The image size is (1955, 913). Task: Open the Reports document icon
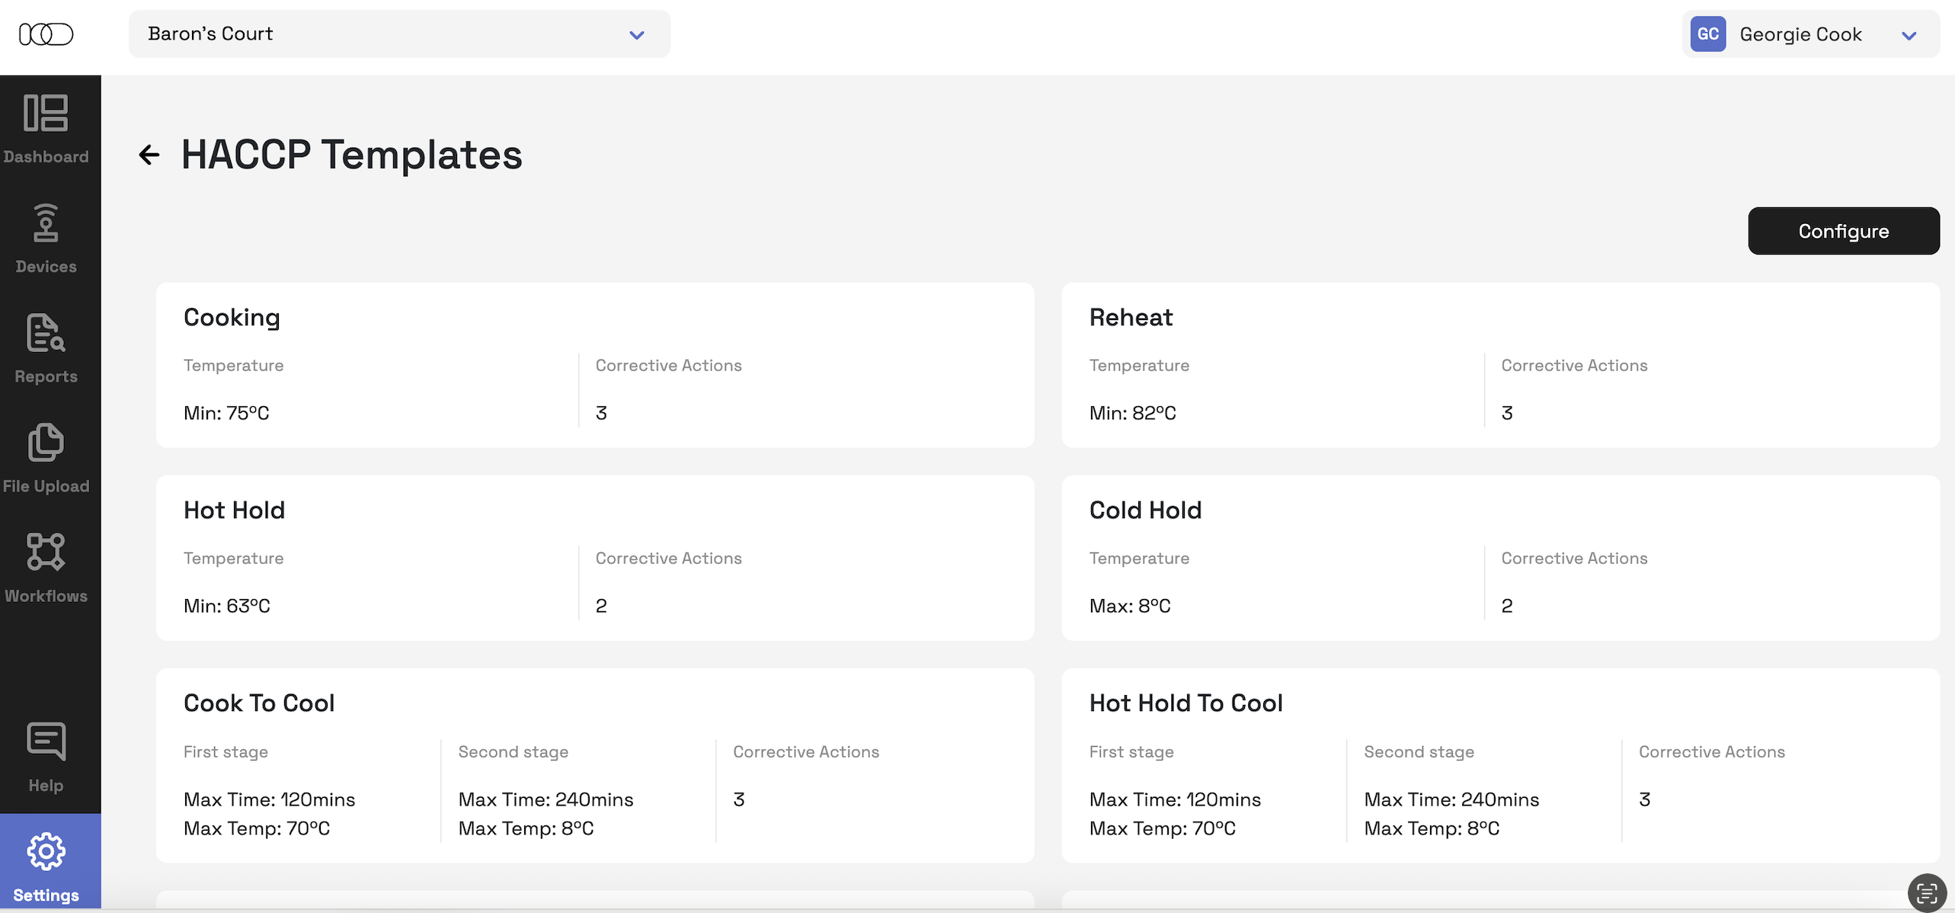(x=46, y=333)
